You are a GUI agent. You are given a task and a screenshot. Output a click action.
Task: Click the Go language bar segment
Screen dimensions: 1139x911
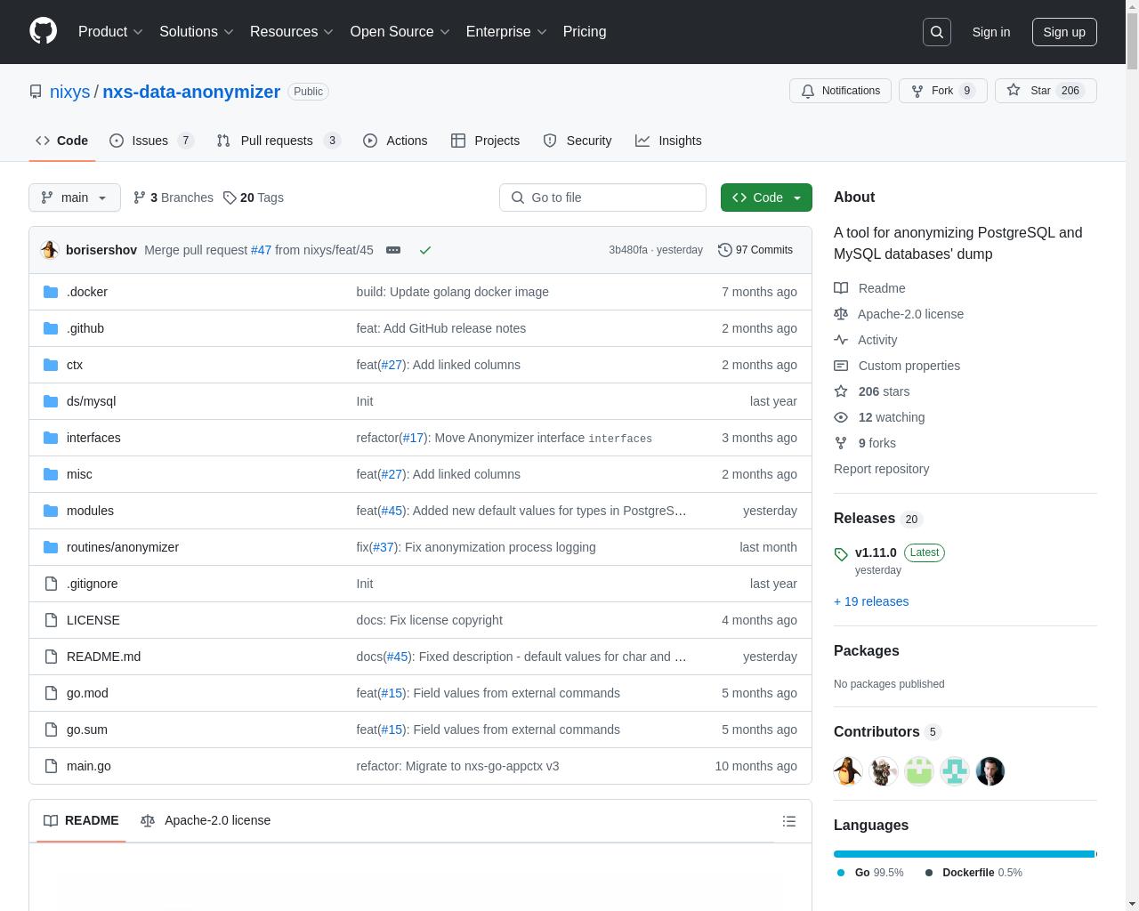coord(964,854)
